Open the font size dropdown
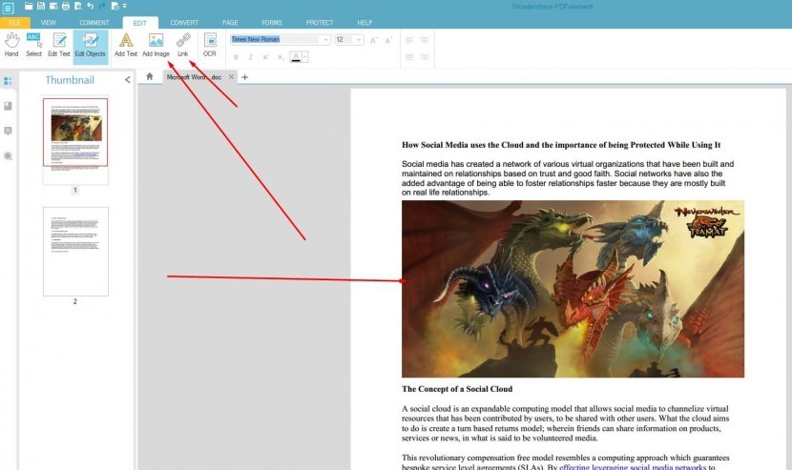792x470 pixels. tap(359, 39)
